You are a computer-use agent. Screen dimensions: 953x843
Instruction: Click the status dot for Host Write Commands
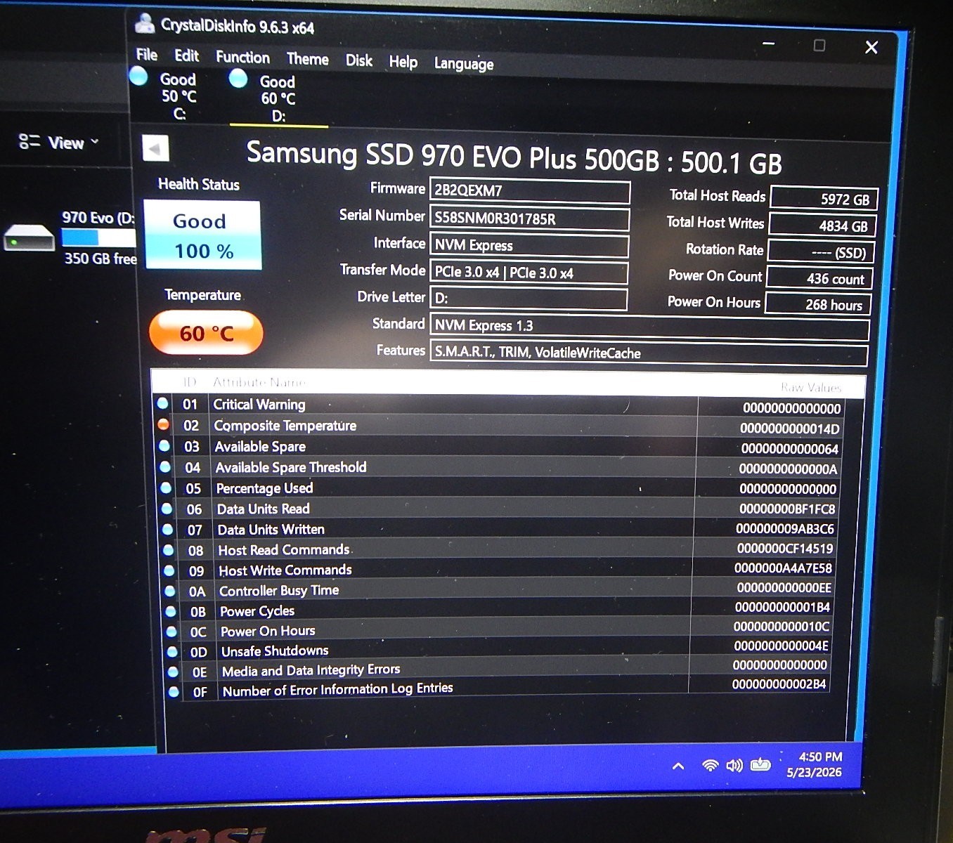coord(169,570)
